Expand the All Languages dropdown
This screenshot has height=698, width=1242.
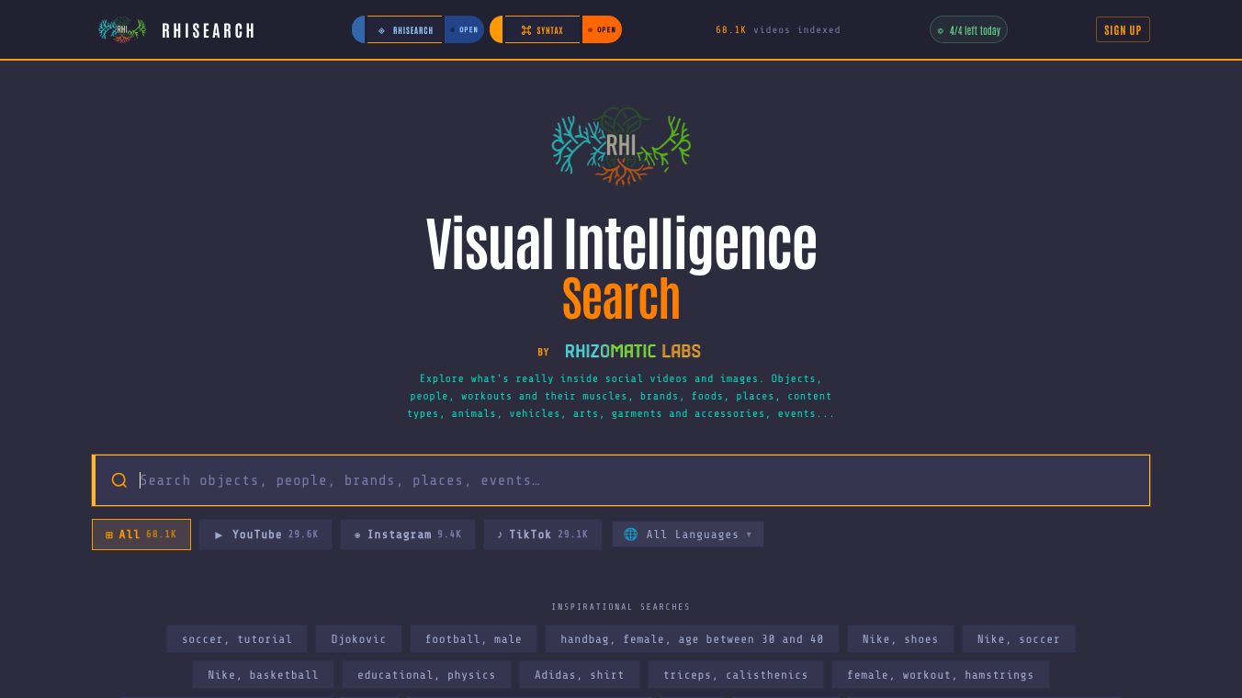tap(688, 535)
